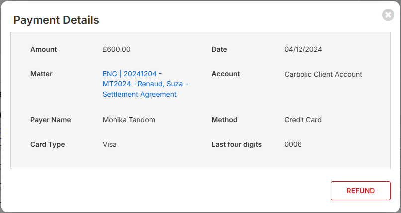Image resolution: width=401 pixels, height=213 pixels.
Task: Click the Payer Name label
Action: (x=50, y=120)
